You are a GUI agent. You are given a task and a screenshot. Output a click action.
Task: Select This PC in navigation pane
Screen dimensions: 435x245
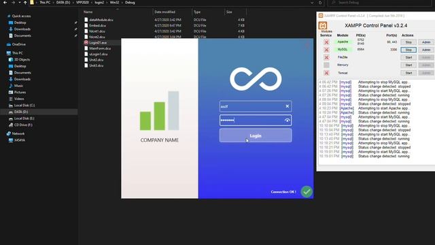[17, 53]
